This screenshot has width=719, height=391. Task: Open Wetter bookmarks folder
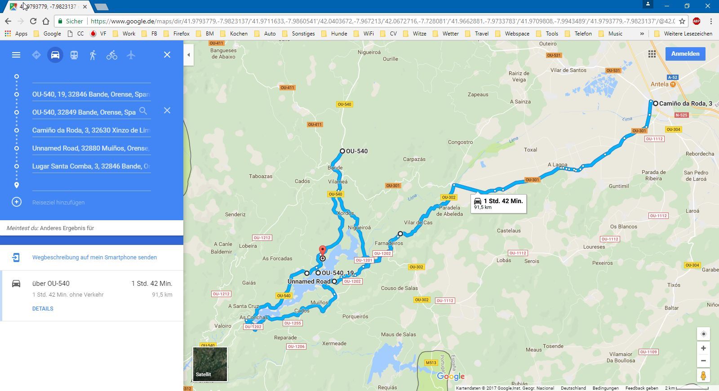[446, 34]
